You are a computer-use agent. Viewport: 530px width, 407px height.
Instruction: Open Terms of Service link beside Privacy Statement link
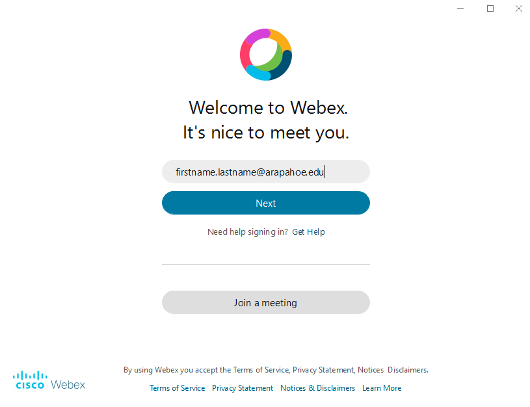(177, 388)
